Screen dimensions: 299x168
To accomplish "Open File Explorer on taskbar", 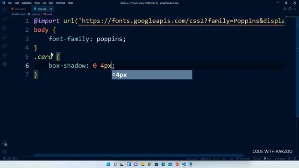I will pyautogui.click(x=142, y=164).
